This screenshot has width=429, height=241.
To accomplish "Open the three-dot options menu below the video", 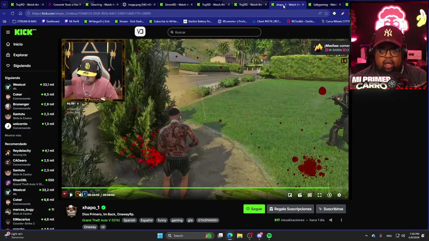I will click(x=341, y=220).
